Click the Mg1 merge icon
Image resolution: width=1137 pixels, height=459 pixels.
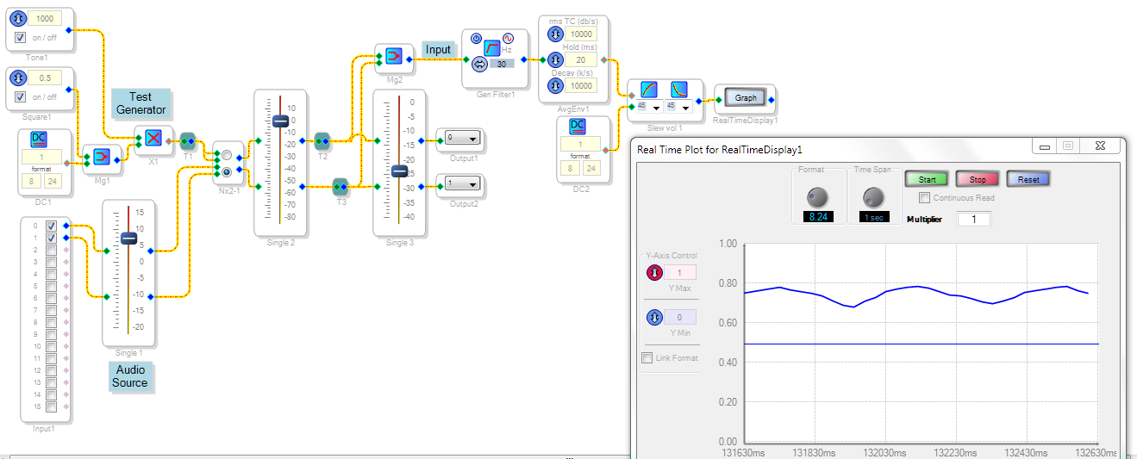pos(102,156)
